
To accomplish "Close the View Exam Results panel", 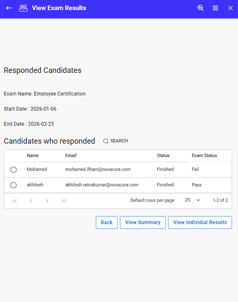I will point(230,8).
